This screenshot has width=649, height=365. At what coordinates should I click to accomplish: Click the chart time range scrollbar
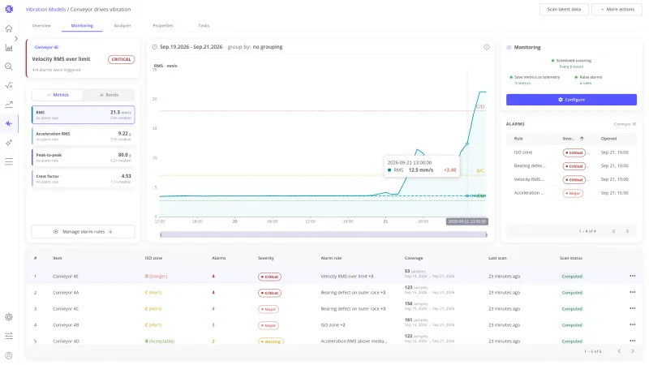point(323,234)
